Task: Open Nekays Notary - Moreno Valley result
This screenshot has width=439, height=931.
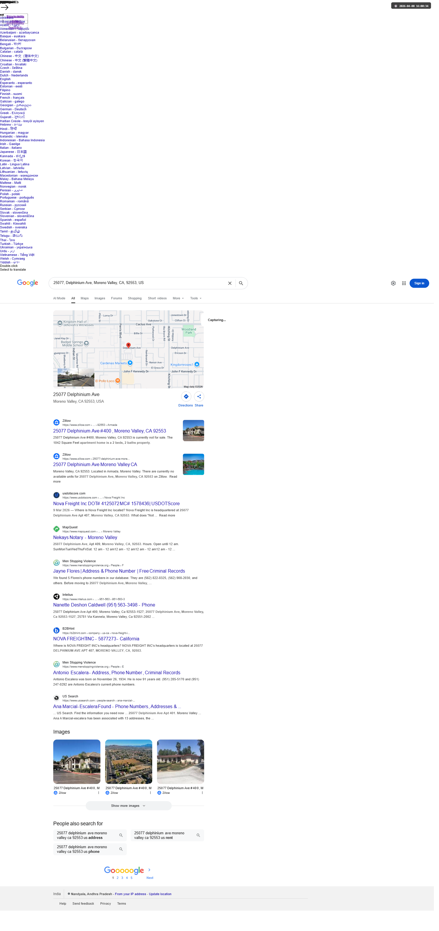Action: [x=85, y=537]
